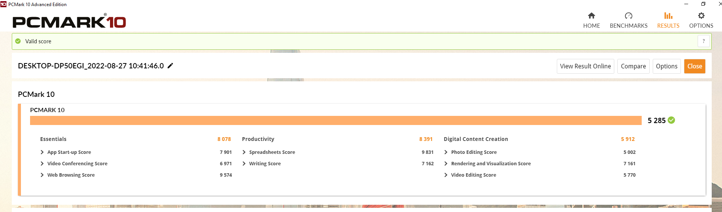Click the value 9 831 for Spreadsheets
The height and width of the screenshot is (212, 722).
click(427, 152)
